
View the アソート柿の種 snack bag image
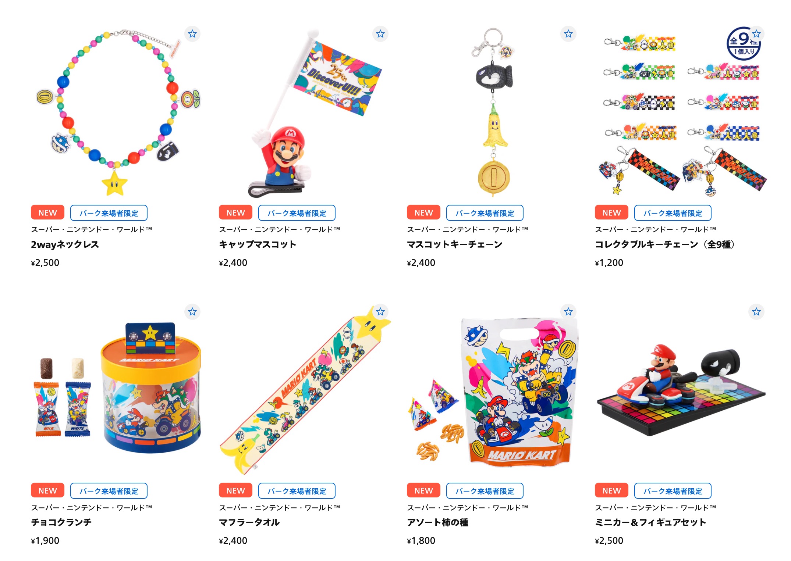tap(493, 389)
